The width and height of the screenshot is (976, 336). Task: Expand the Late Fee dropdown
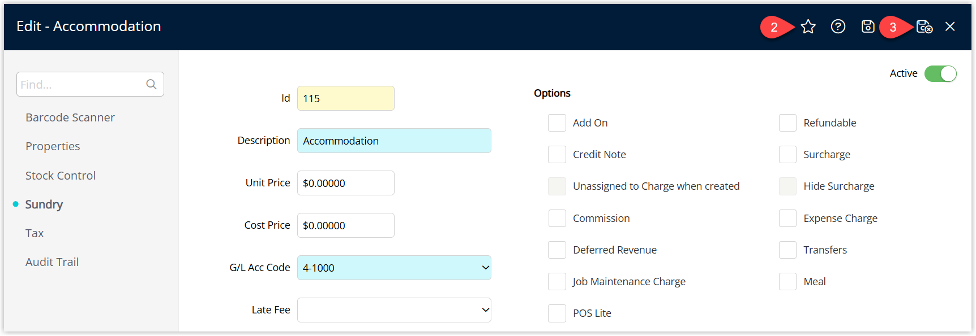tap(394, 310)
